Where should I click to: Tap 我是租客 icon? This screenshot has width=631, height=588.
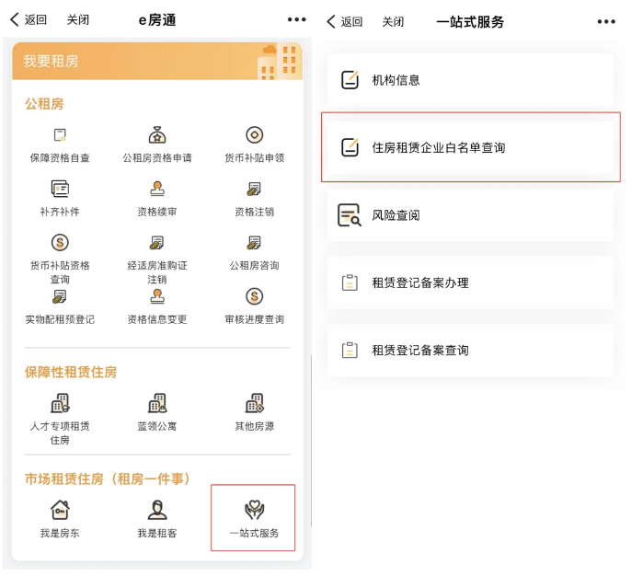pyautogui.click(x=157, y=511)
